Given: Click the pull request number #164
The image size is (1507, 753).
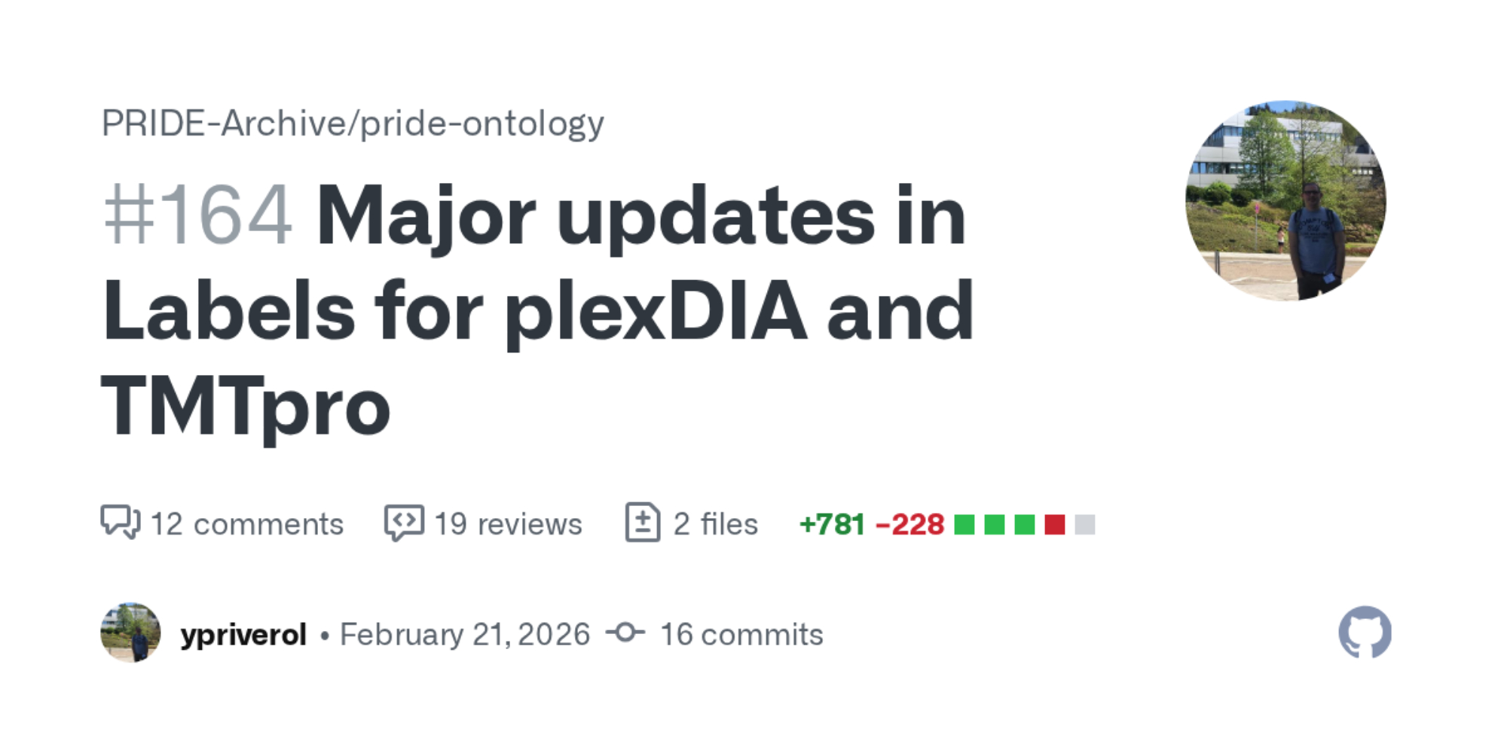Looking at the screenshot, I should [x=197, y=217].
